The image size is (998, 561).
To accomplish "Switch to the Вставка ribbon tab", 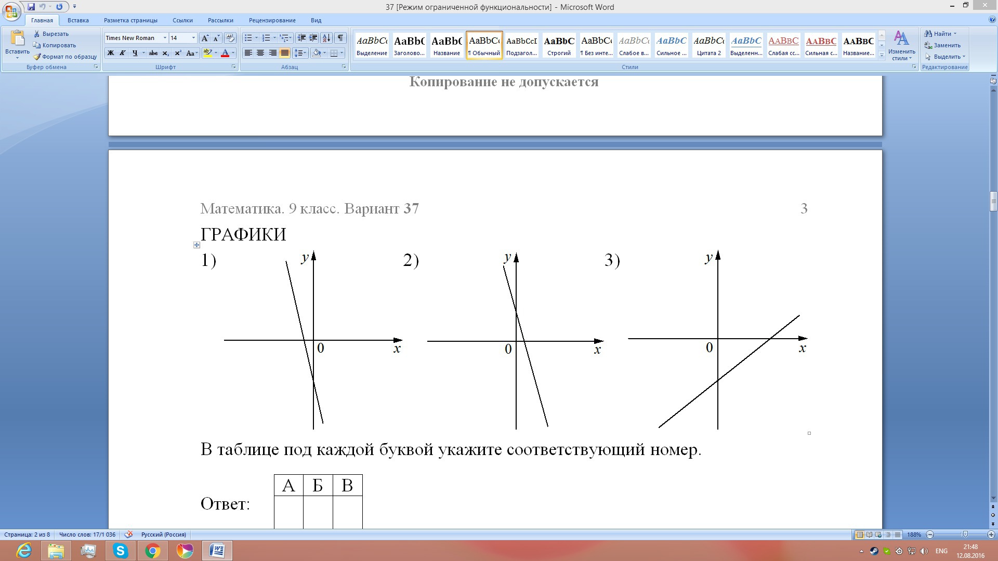I will tap(78, 20).
